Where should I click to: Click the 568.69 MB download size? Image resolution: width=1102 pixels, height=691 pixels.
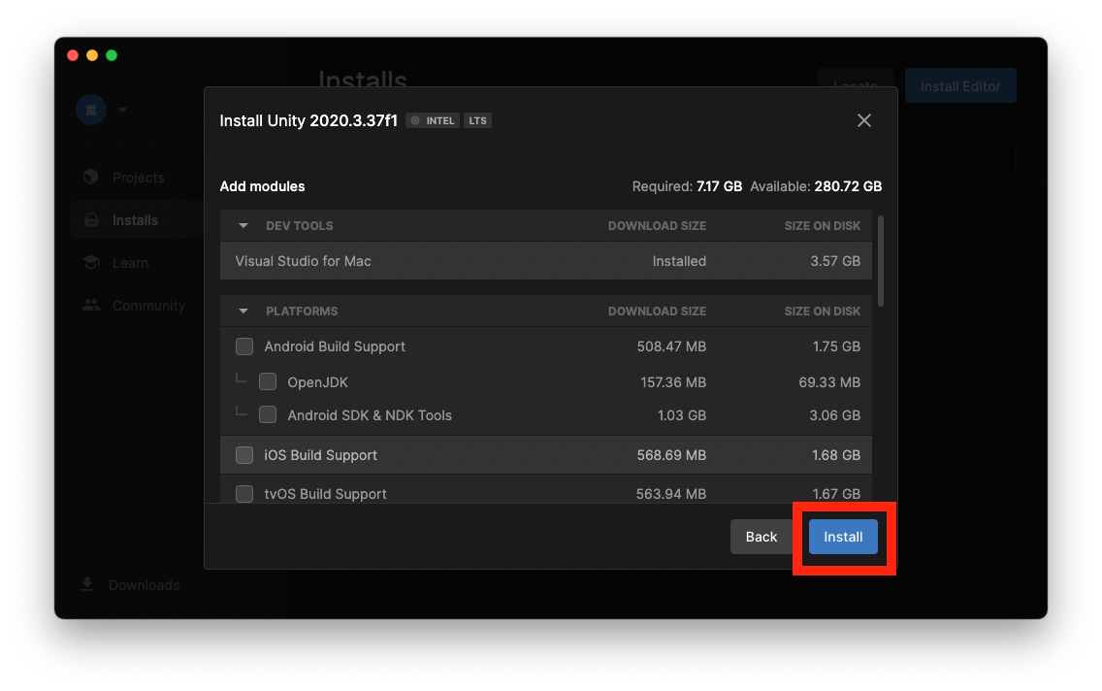[x=671, y=455]
